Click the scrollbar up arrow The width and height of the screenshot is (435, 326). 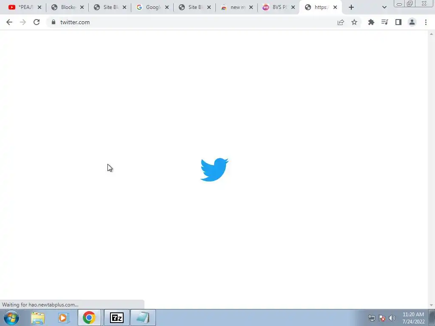pyautogui.click(x=431, y=34)
